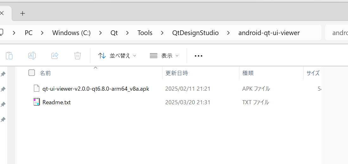Screen dimensions: 348x164
Task: Click the Paste clipboard icon
Action: [9, 56]
